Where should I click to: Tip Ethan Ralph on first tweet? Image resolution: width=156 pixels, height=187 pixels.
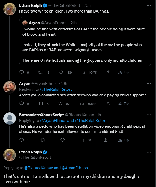123,72
